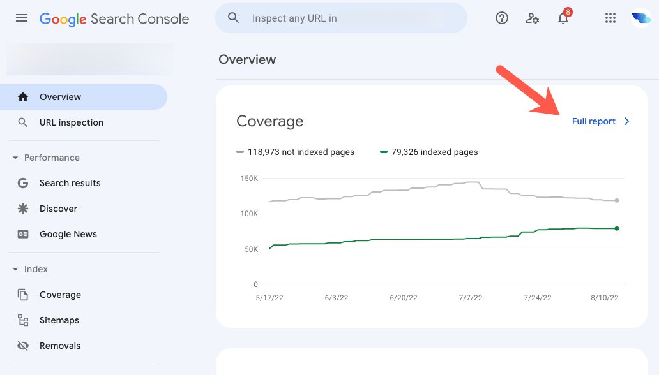Click the Google G icon beside Search results
The width and height of the screenshot is (659, 375).
pyautogui.click(x=23, y=183)
